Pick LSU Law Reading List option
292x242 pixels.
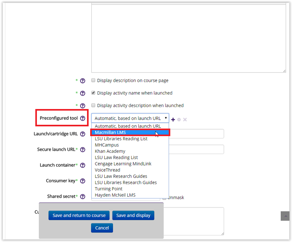[x=130, y=158]
